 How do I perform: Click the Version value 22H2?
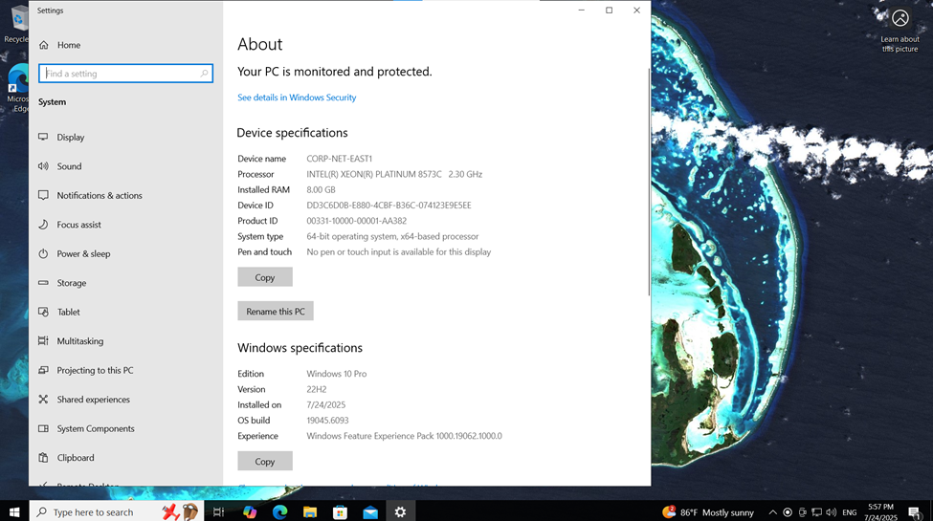[317, 390]
